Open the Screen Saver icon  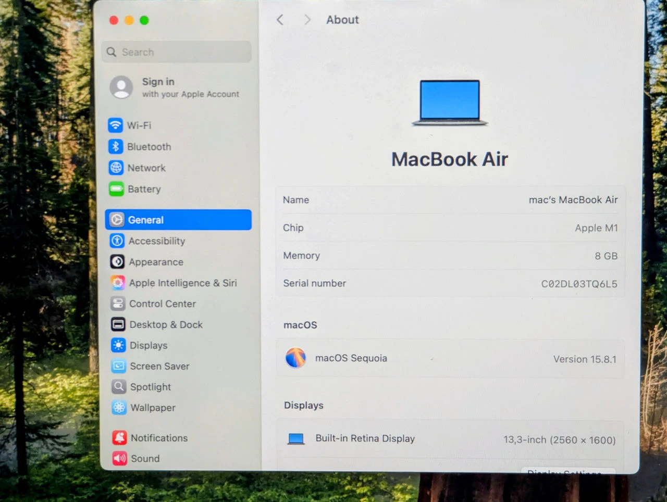pos(119,366)
